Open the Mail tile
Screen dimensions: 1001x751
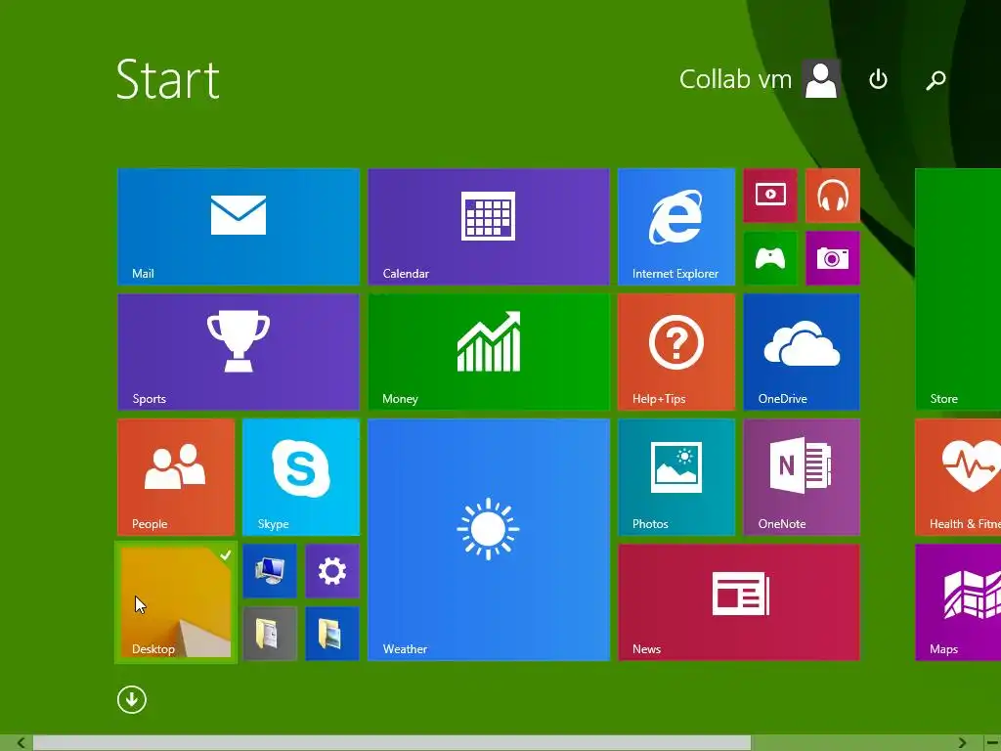(x=239, y=226)
